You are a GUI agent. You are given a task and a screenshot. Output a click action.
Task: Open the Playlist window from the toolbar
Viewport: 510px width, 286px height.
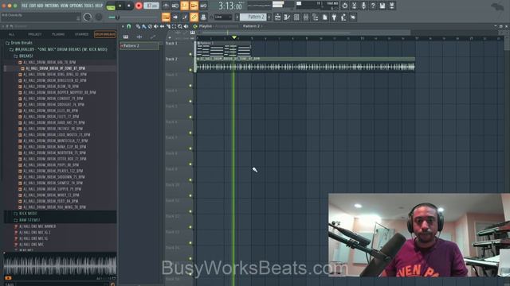tap(277, 17)
